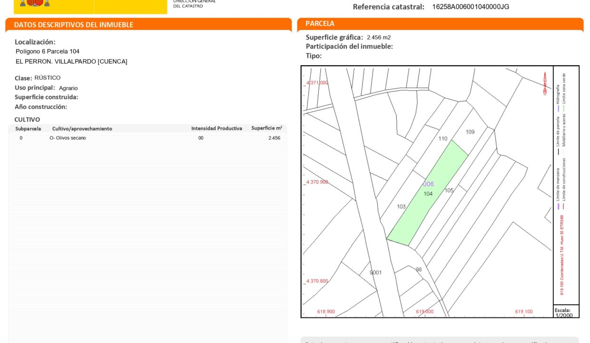Click the '619.000' easting coordinate label

tap(424, 312)
